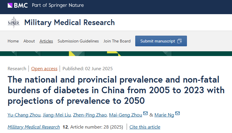
Task: Open author Mai-Geng Zhou's details
Action: tap(125, 115)
